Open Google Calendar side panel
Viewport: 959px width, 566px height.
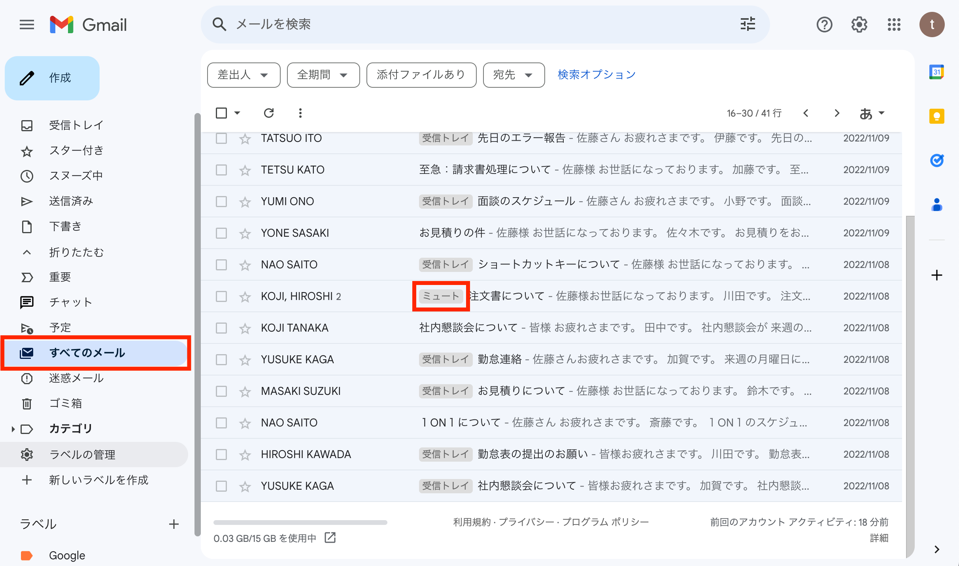936,72
